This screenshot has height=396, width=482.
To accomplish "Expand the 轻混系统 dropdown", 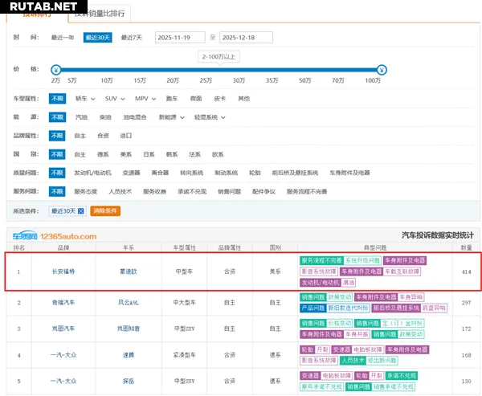I will [x=208, y=117].
